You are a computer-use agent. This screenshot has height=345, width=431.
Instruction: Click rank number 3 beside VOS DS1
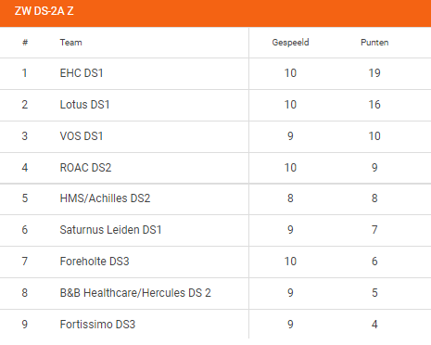[25, 136]
